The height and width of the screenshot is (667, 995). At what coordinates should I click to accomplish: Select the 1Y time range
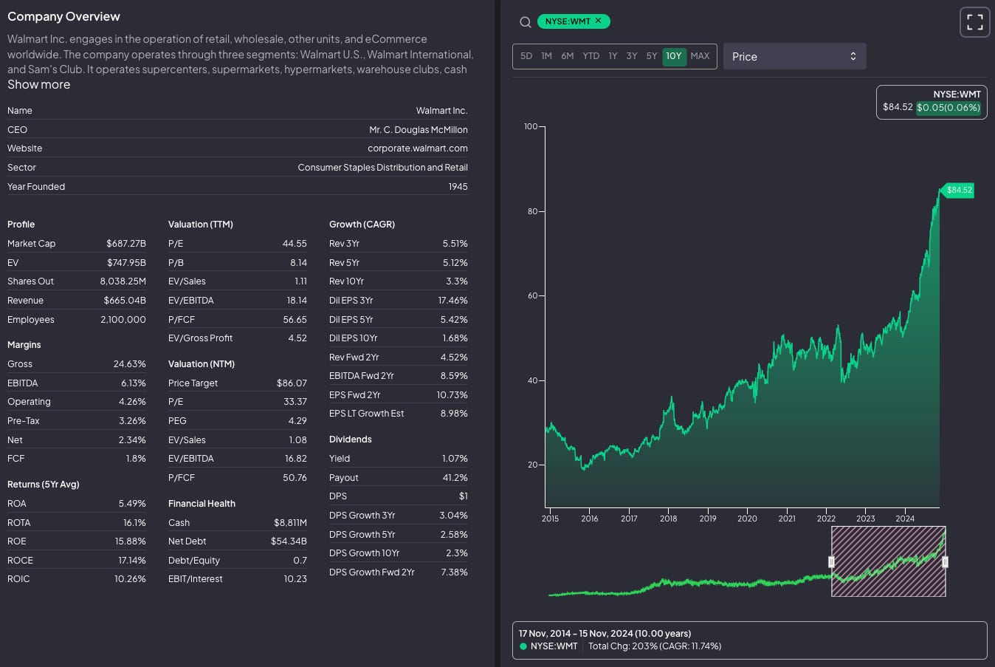(613, 56)
